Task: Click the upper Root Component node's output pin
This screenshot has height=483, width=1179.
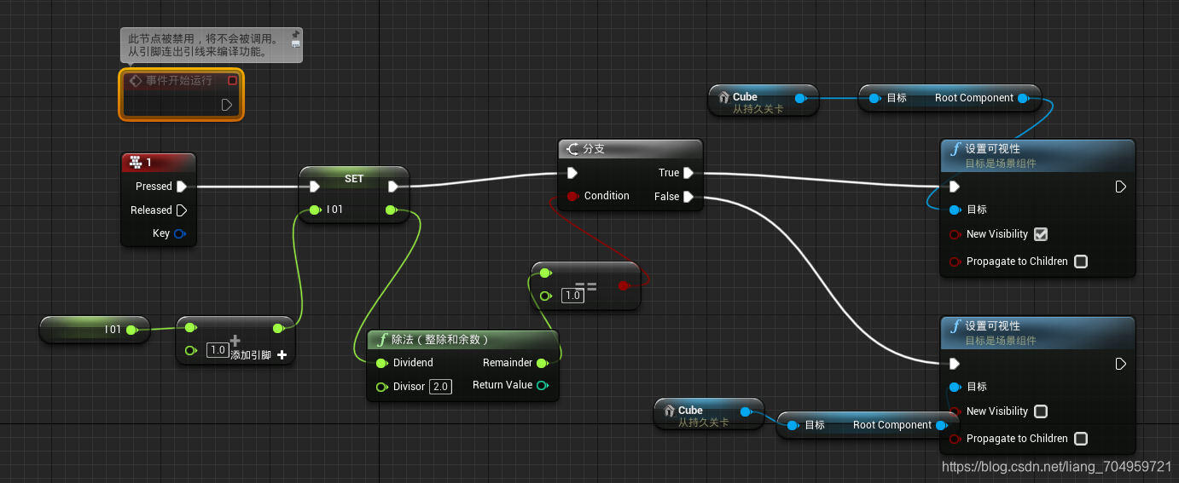Action: 1023,99
